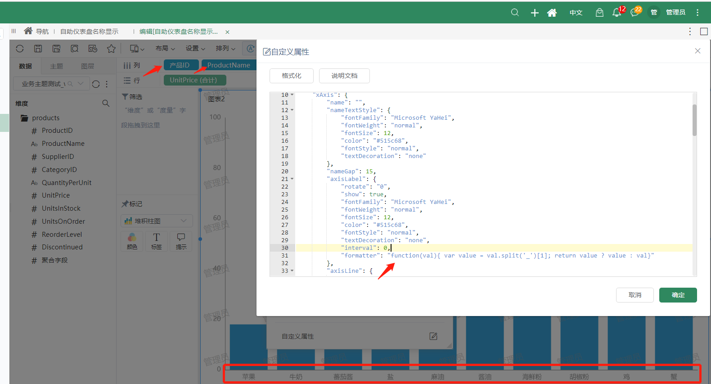
Task: Click the search icon next to 维度
Action: (x=106, y=103)
